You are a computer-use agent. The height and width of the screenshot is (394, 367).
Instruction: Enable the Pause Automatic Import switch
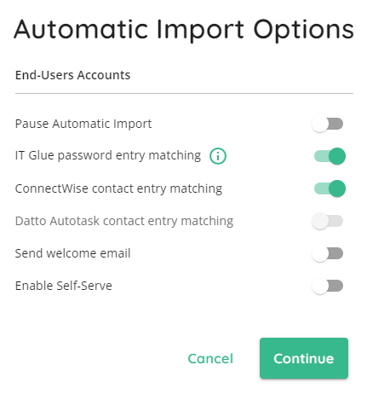pyautogui.click(x=328, y=124)
